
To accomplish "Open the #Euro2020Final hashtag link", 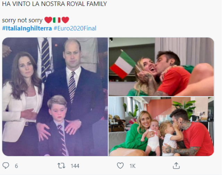I will pos(75,28).
